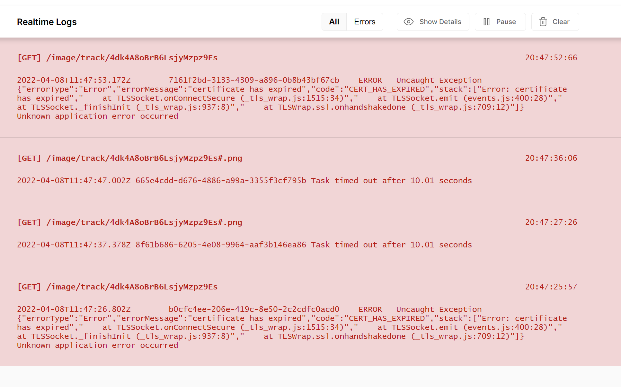Select the Errors filter tab
This screenshot has height=387, width=621.
[365, 21]
